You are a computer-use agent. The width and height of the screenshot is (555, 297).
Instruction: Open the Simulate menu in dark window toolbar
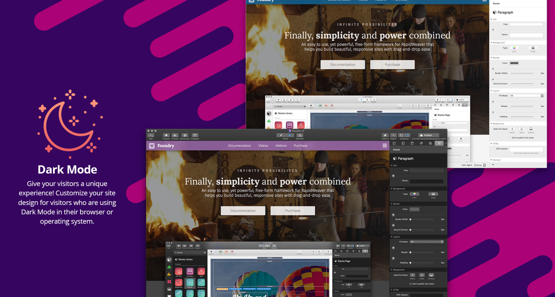300,135
